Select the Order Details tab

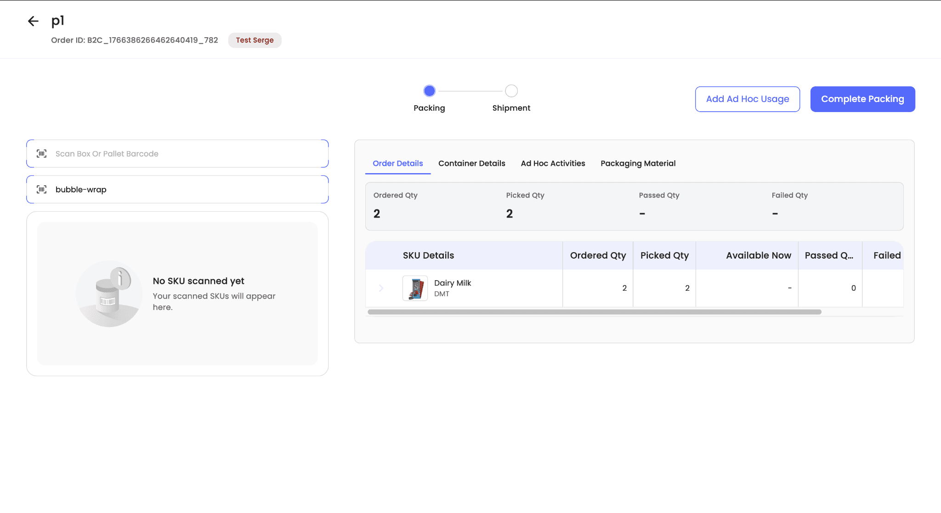click(397, 163)
